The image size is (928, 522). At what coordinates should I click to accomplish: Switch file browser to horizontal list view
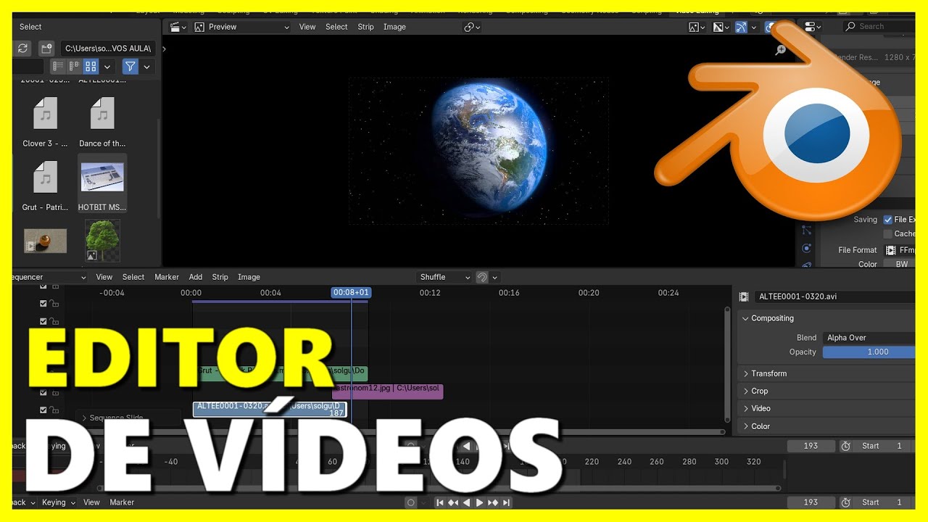click(x=75, y=67)
